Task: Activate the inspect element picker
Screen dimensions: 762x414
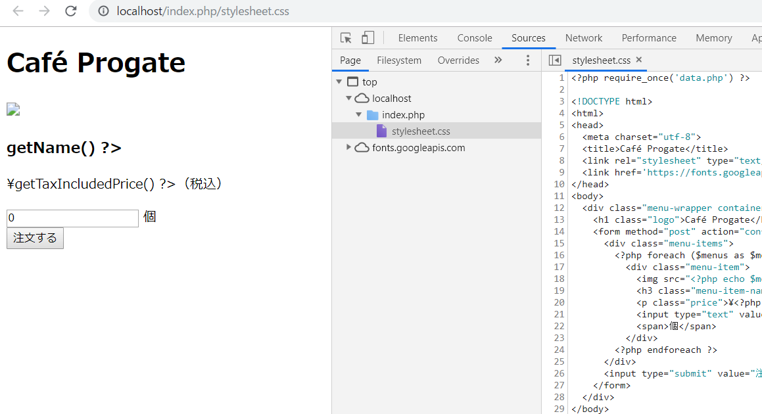Action: click(x=345, y=37)
